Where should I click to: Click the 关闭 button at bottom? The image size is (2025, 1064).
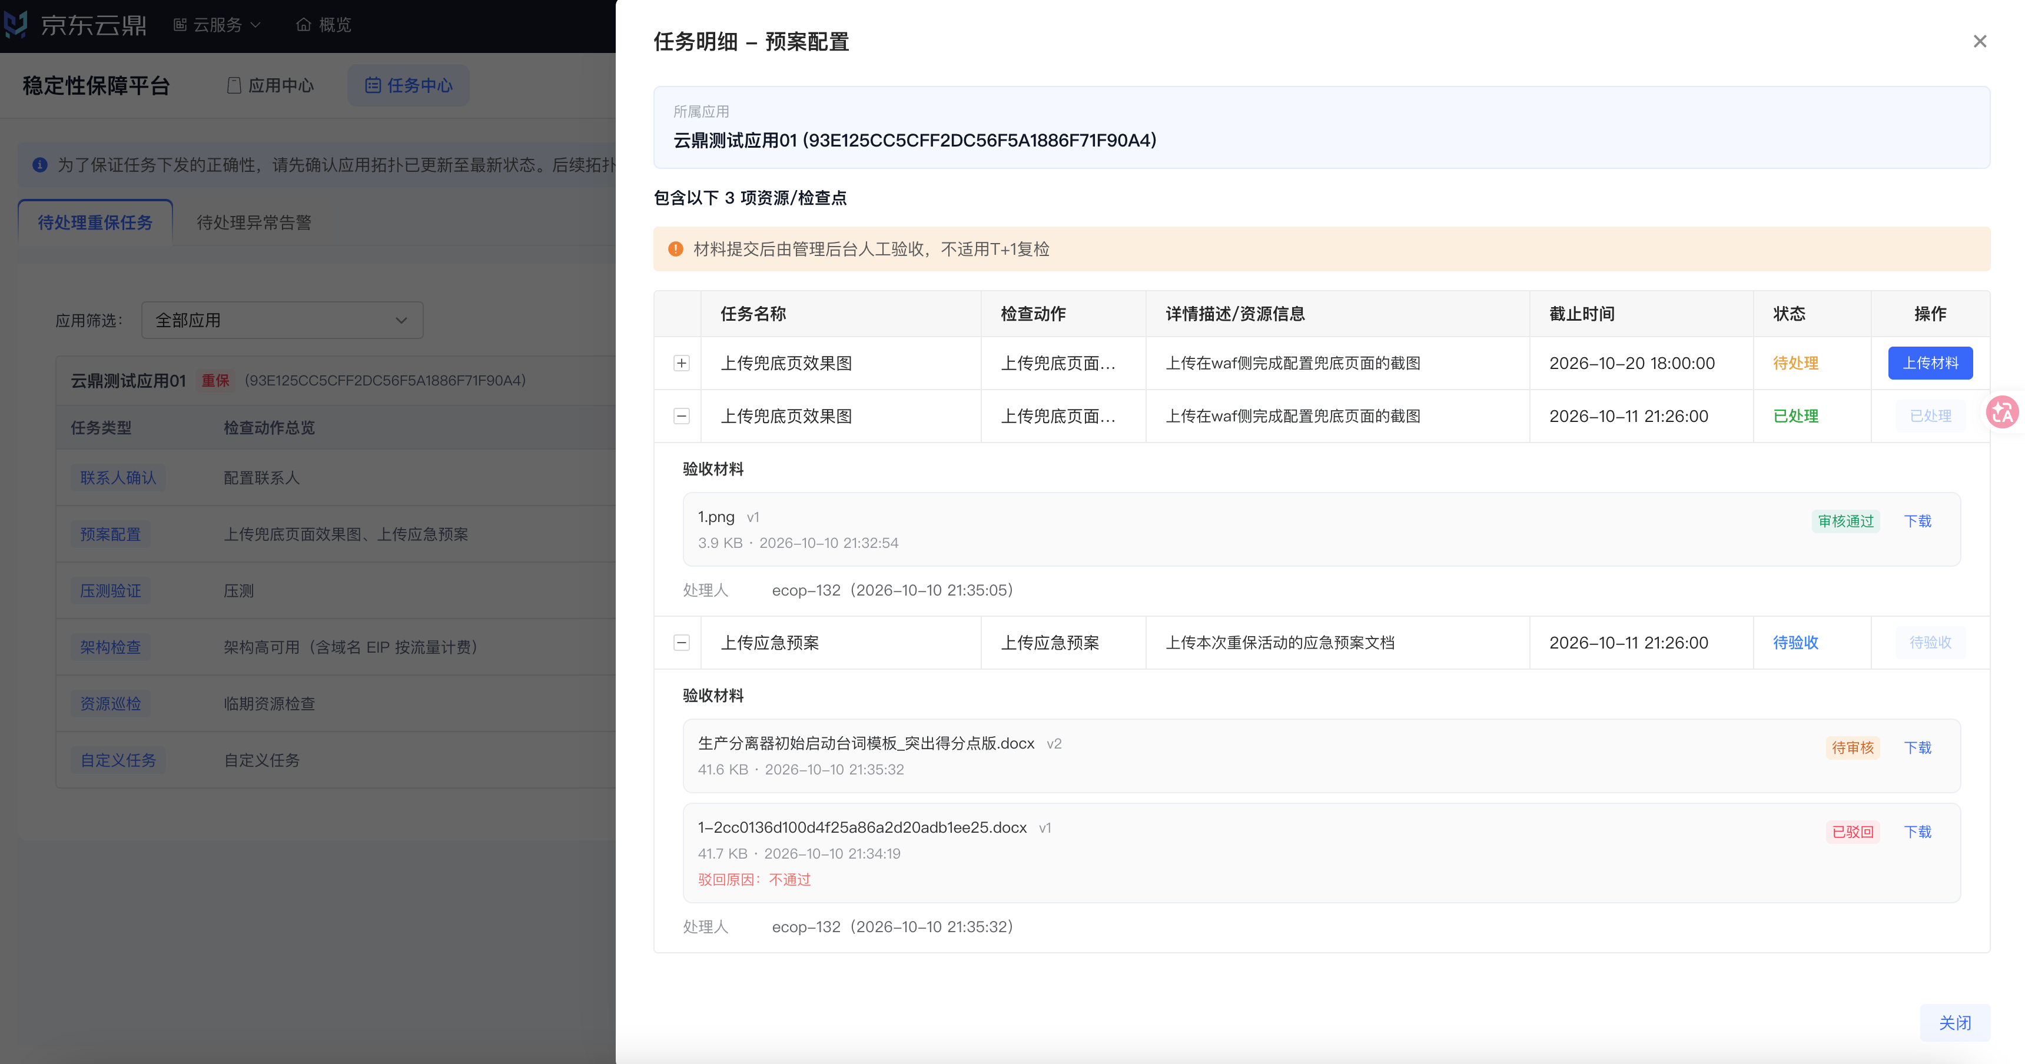tap(1954, 1023)
